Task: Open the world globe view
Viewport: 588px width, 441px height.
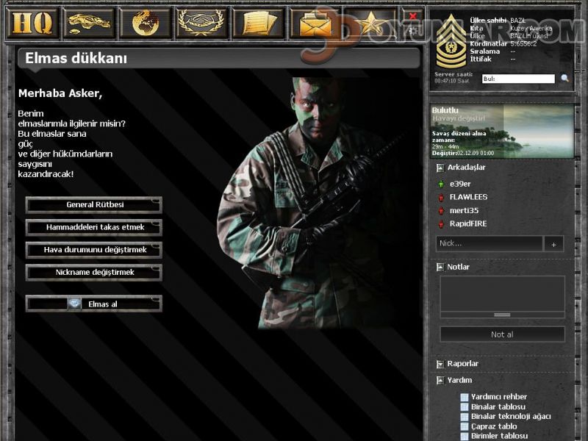Action: point(145,24)
